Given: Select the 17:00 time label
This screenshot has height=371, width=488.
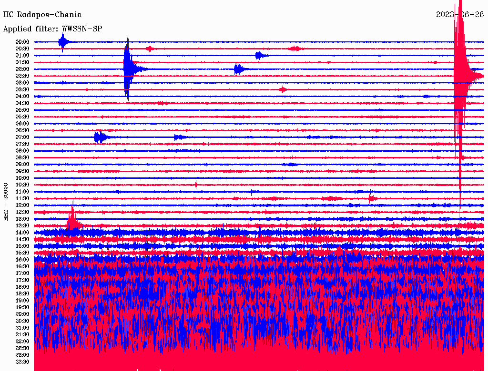Looking at the screenshot, I should 22,273.
